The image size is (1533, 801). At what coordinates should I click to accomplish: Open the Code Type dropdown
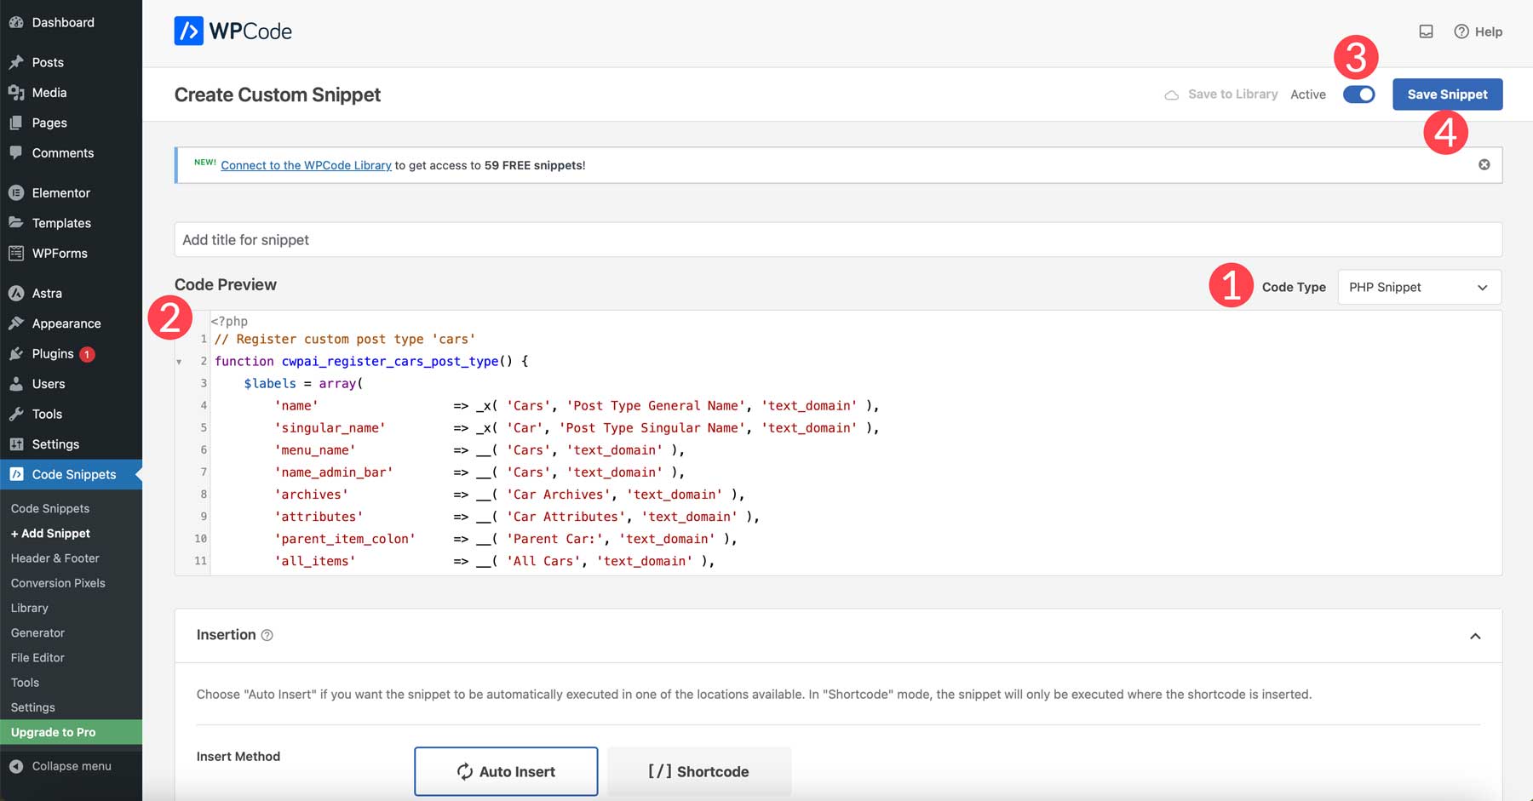pyautogui.click(x=1417, y=287)
